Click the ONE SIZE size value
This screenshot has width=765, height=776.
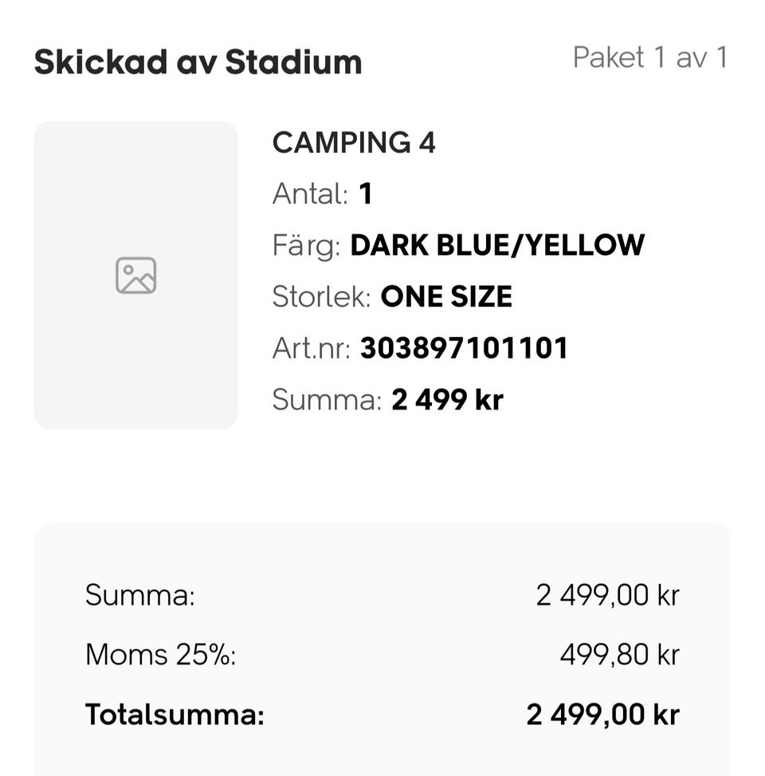tap(446, 296)
